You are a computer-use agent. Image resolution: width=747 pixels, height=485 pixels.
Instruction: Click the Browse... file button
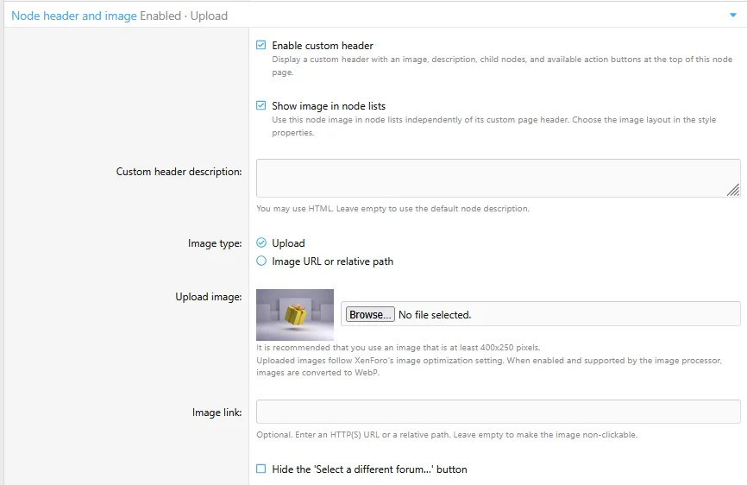click(370, 314)
